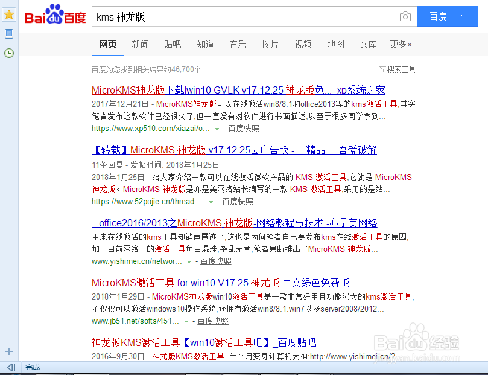Viewport: 488px width, 375px height.
Task: Click the www.yishimei.cn/networ... URL
Action: point(136,261)
